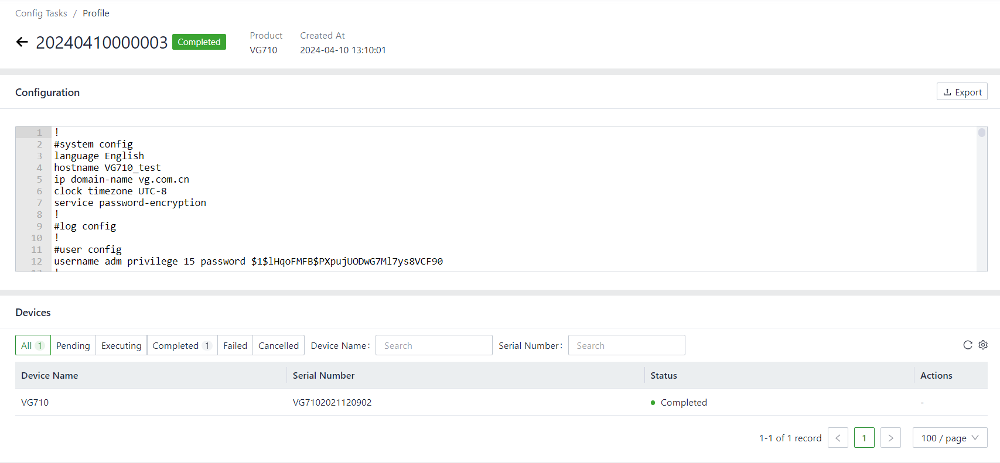The image size is (1000, 463).
Task: Click the Device Name search field
Action: tap(434, 345)
